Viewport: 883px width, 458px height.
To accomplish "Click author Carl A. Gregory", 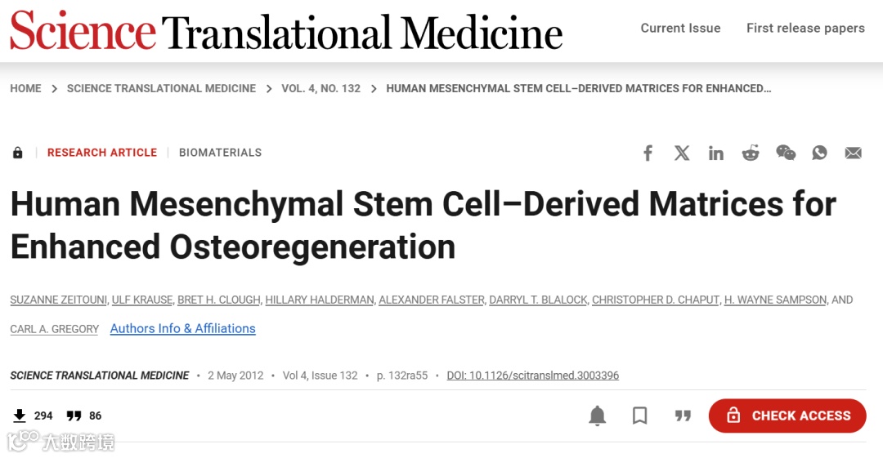I will 54,329.
